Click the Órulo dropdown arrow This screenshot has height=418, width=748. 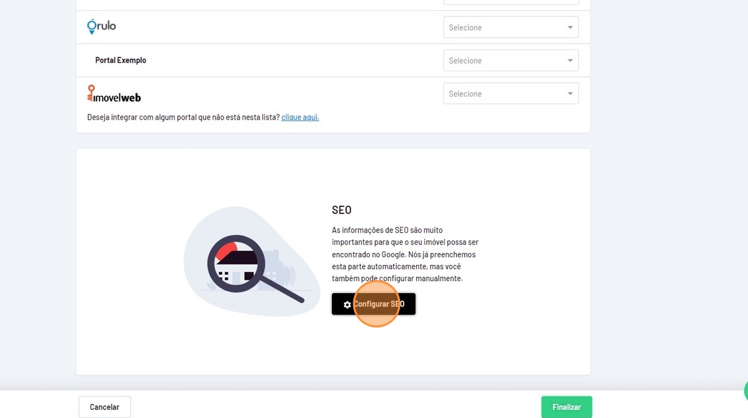point(570,27)
